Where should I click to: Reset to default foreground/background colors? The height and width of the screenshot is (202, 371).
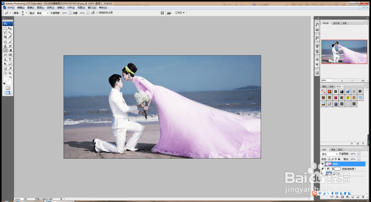click(4, 84)
